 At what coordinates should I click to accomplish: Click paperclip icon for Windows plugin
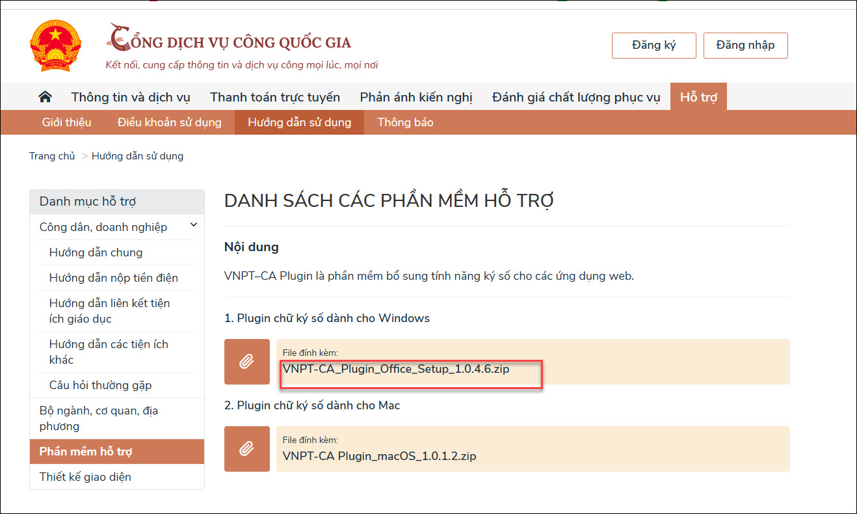click(x=246, y=362)
